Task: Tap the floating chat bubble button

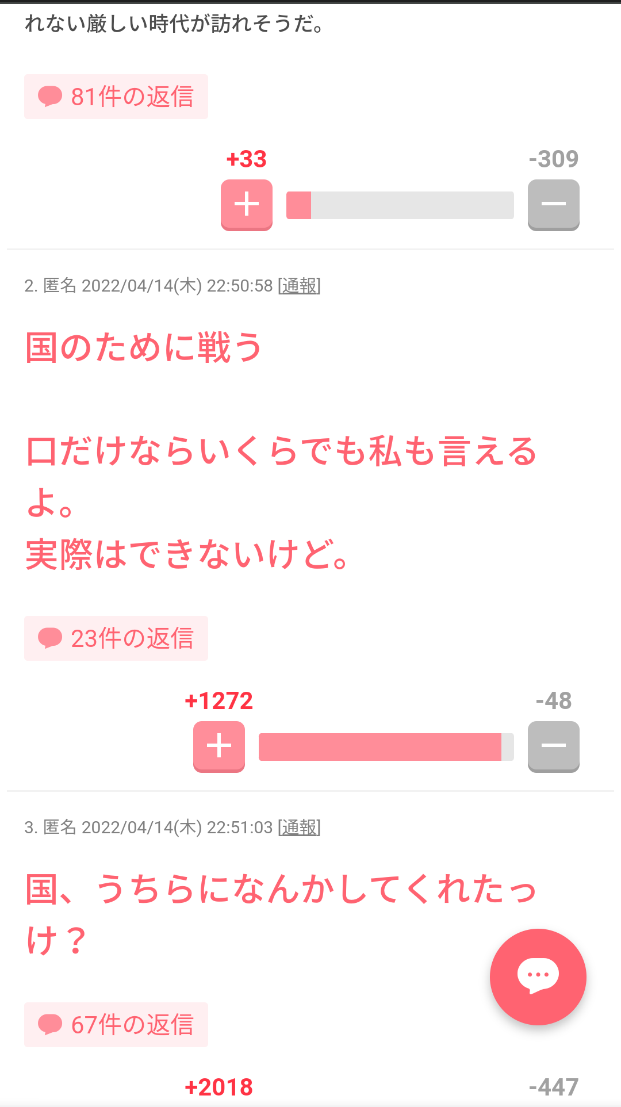Action: click(538, 976)
